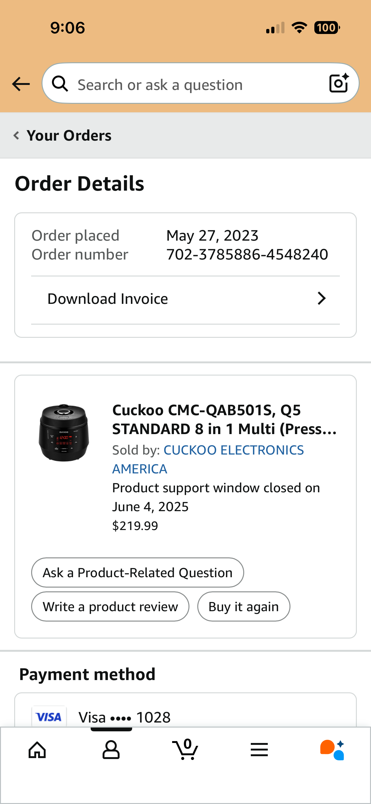
Task: Tap the back arrow beside search bar
Action: coord(21,84)
